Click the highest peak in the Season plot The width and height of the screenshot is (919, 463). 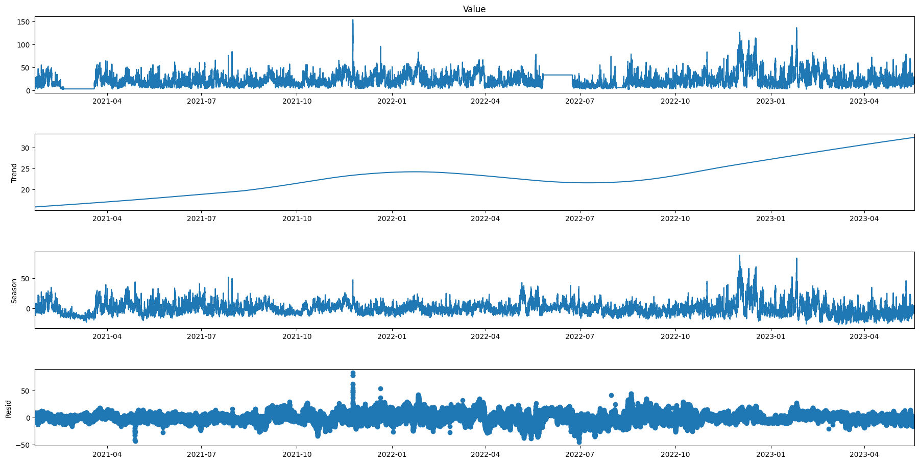[x=739, y=256]
